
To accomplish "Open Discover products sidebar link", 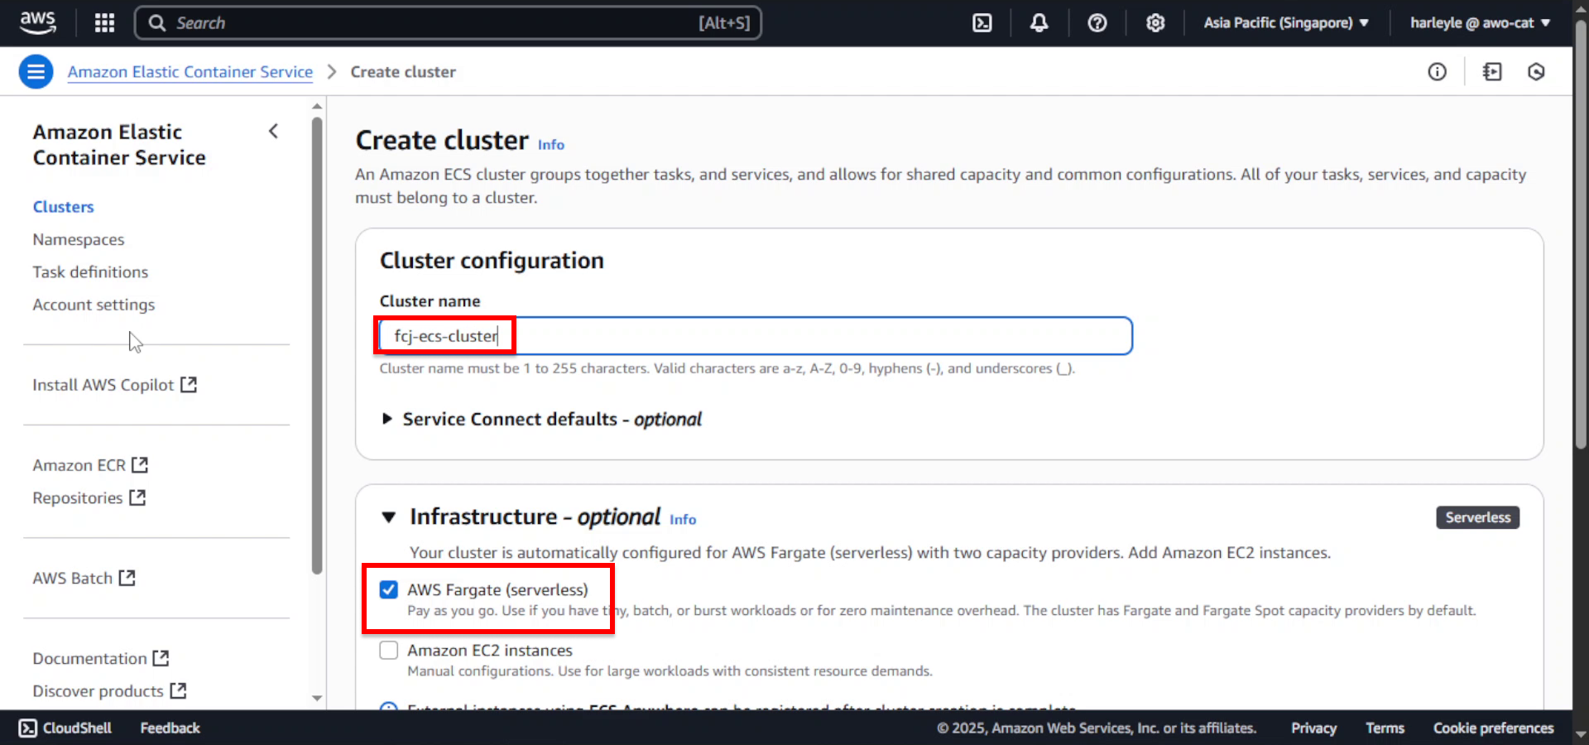I will pos(98,690).
